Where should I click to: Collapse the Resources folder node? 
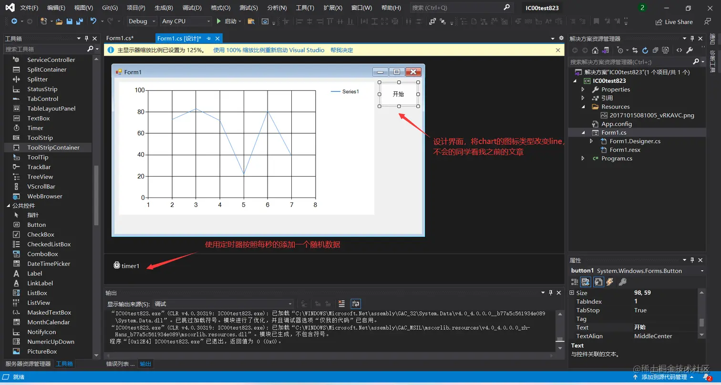[583, 107]
